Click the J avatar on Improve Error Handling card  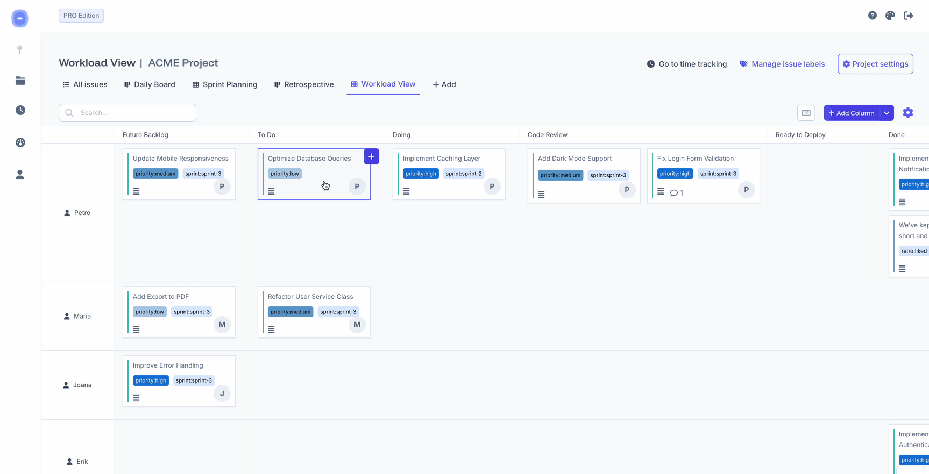[222, 393]
